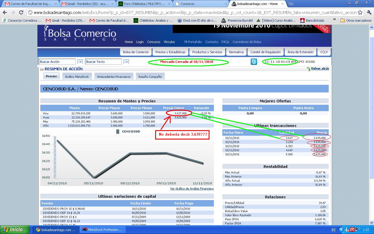Open the Normativa menu
Image resolution: width=374 pixels, height=234 pixels.
[236, 52]
